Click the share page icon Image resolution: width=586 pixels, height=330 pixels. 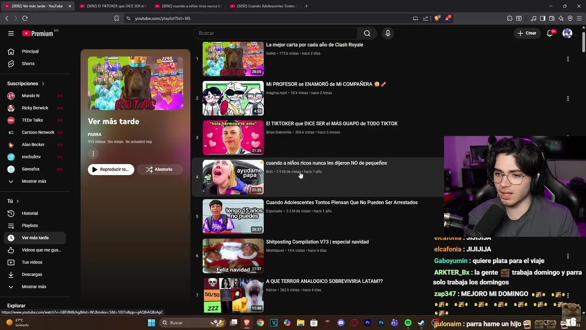point(426,18)
